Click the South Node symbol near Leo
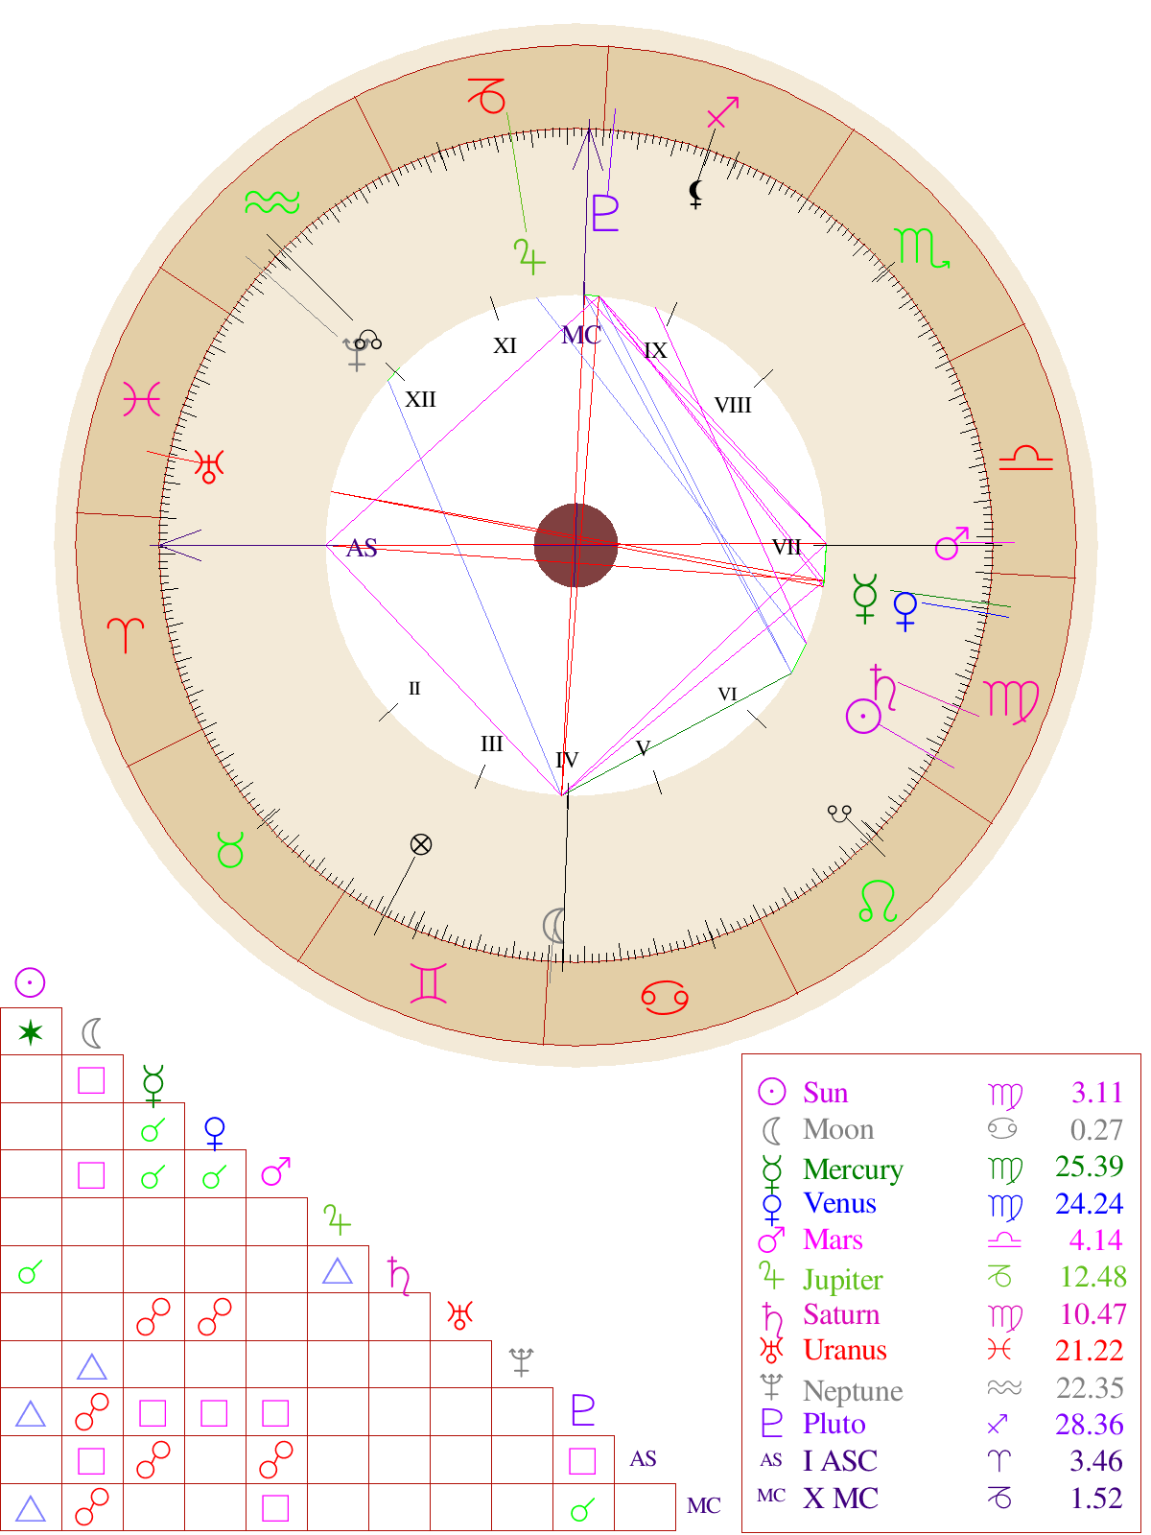 coord(840,815)
